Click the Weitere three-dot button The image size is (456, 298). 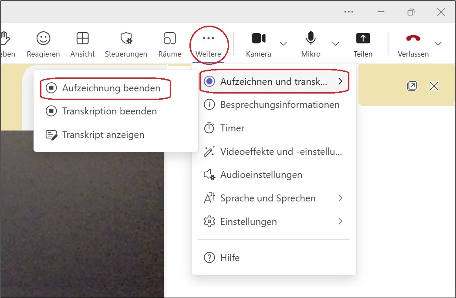point(208,44)
